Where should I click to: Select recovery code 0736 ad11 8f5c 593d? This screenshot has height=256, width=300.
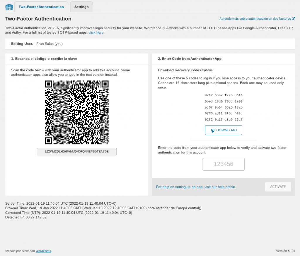224,113
